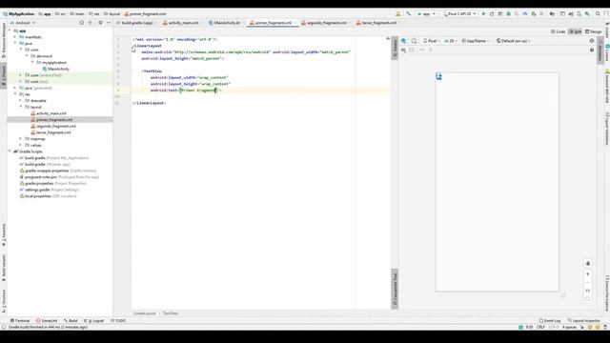Open MainActivity in project tree

(58, 69)
